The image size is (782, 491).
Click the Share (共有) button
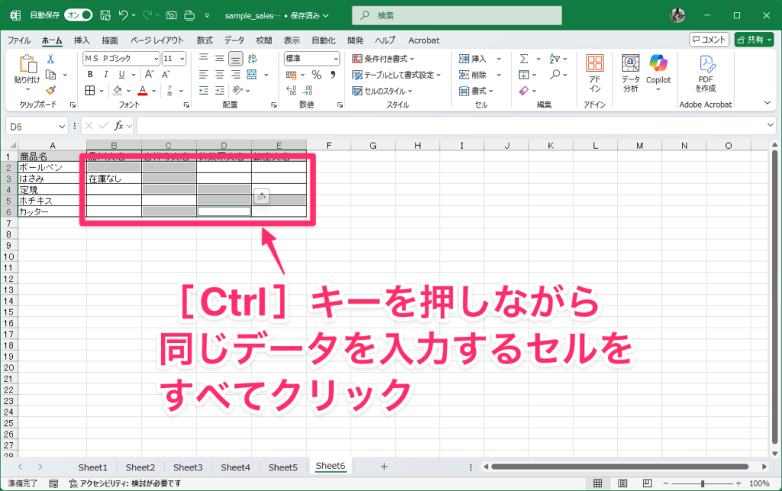tap(754, 40)
